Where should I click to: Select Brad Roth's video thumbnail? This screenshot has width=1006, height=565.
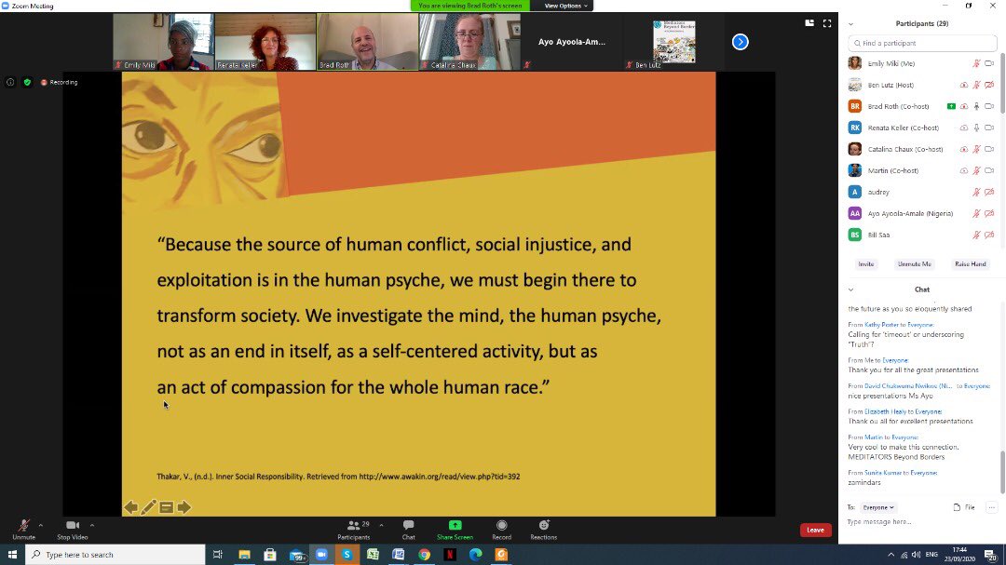coord(368,42)
